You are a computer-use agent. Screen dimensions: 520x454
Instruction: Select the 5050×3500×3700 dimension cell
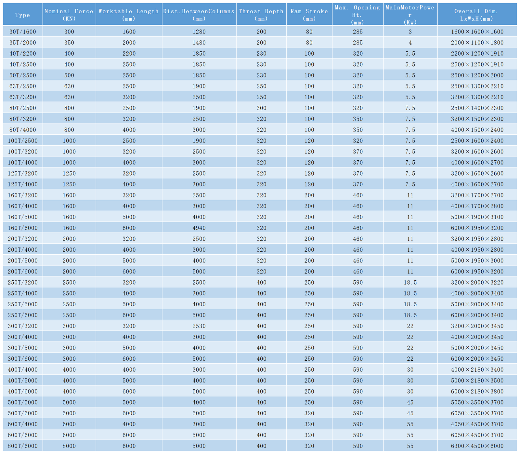(477, 403)
